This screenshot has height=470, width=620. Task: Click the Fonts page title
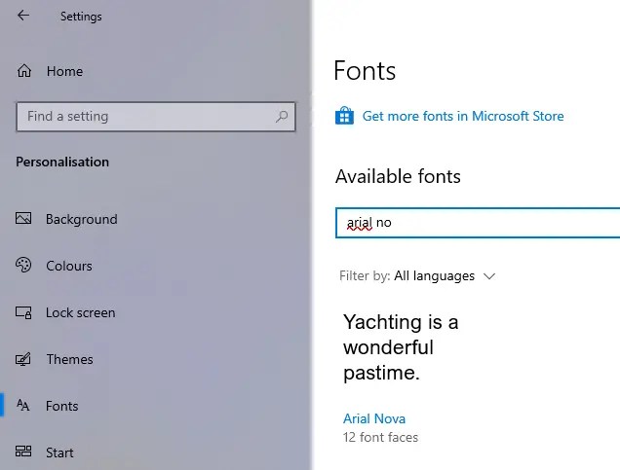(365, 71)
